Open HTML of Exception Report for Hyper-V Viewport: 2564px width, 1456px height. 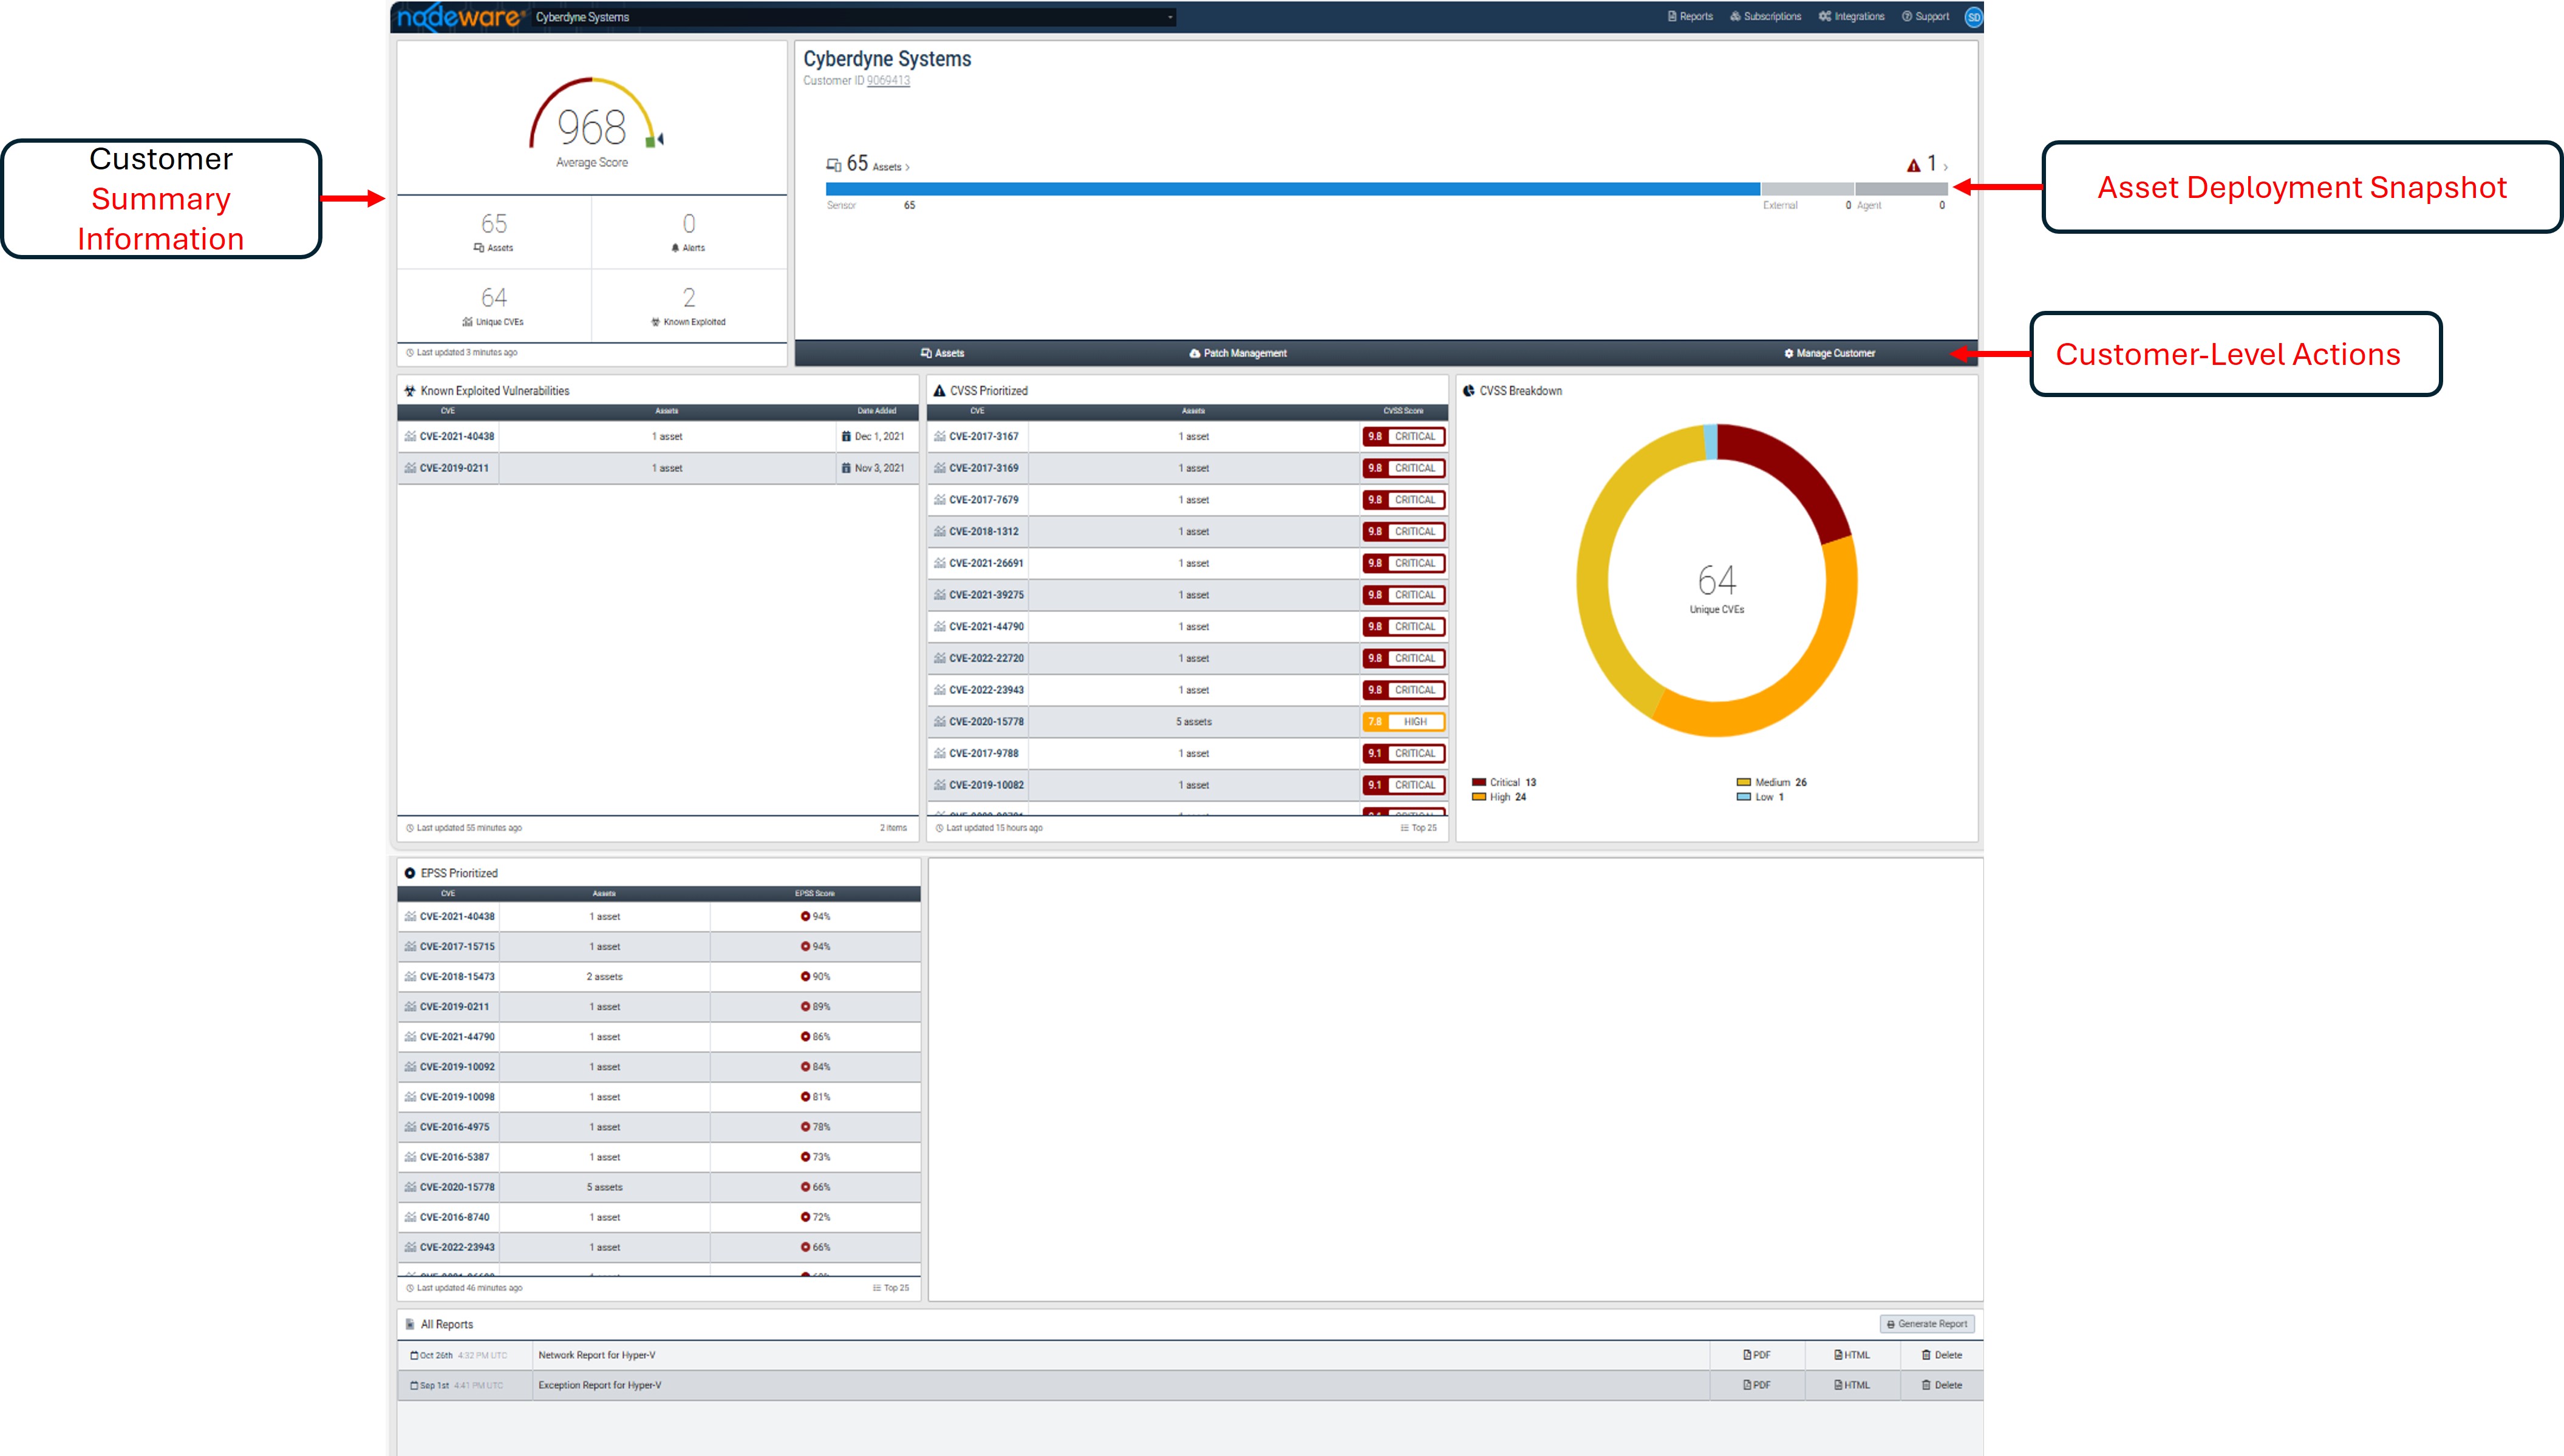point(1852,1385)
